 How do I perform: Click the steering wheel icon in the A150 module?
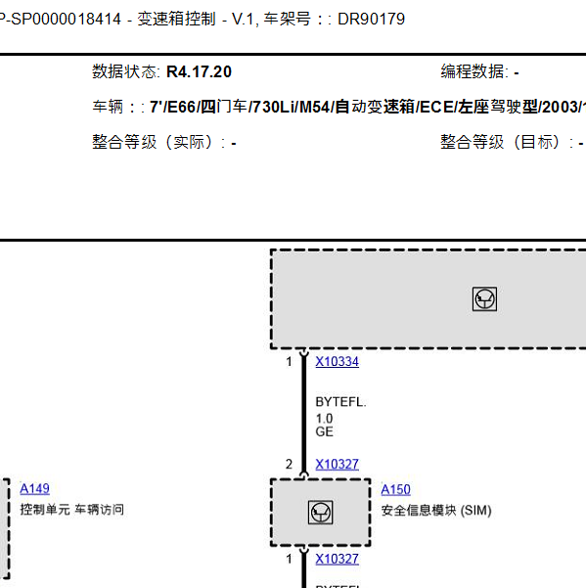point(320,513)
